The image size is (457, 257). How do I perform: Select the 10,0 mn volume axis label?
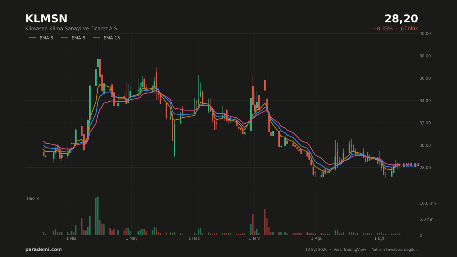point(428,203)
